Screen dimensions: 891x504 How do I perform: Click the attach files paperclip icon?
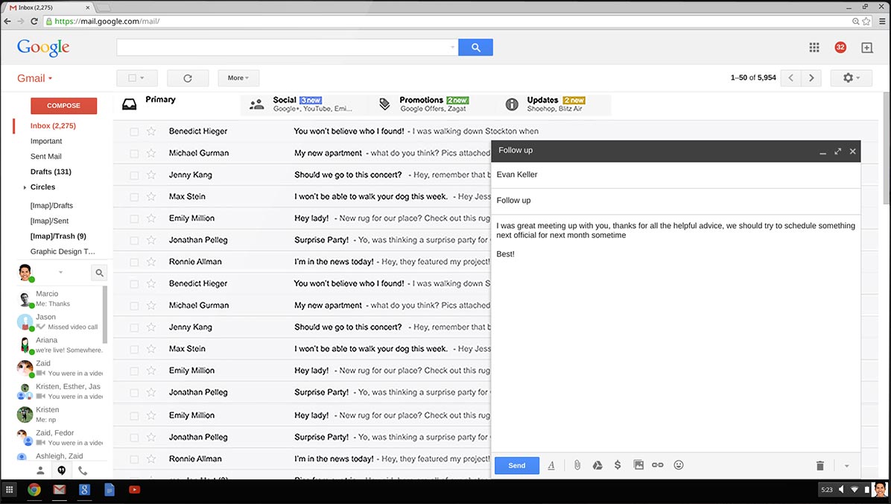pyautogui.click(x=577, y=465)
